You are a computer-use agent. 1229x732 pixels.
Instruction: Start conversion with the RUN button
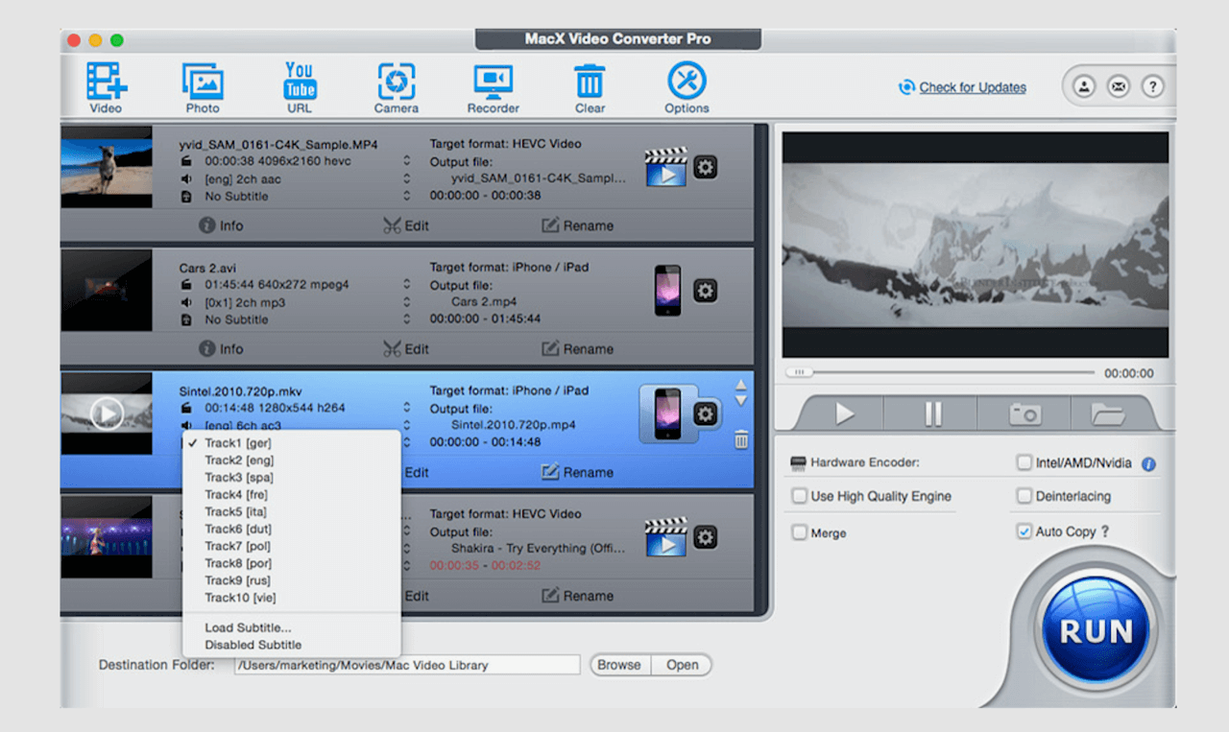(x=1096, y=631)
